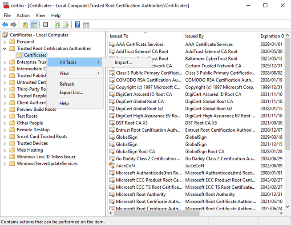Image resolution: width=291 pixels, height=226 pixels.
Task: Expand the WindowsServerUpdateServices tree node
Action: coord(4,164)
